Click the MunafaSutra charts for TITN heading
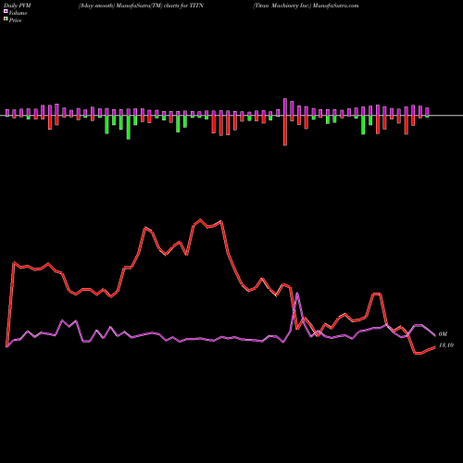 [141, 6]
